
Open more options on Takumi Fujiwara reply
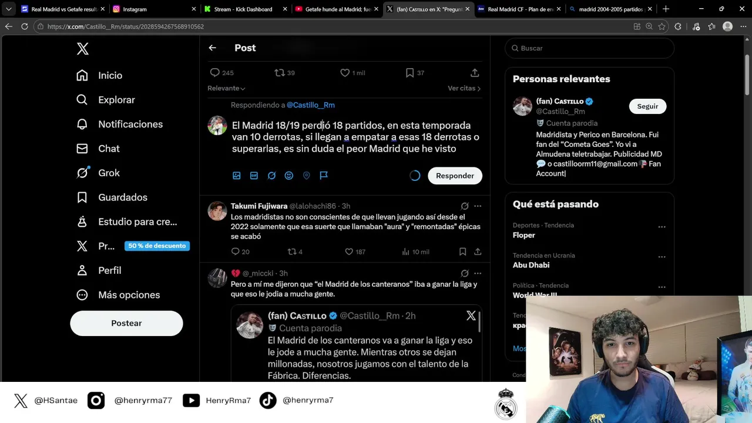click(478, 206)
